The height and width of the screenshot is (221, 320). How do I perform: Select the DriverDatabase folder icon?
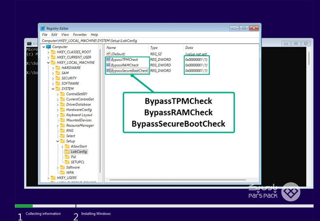(62, 104)
